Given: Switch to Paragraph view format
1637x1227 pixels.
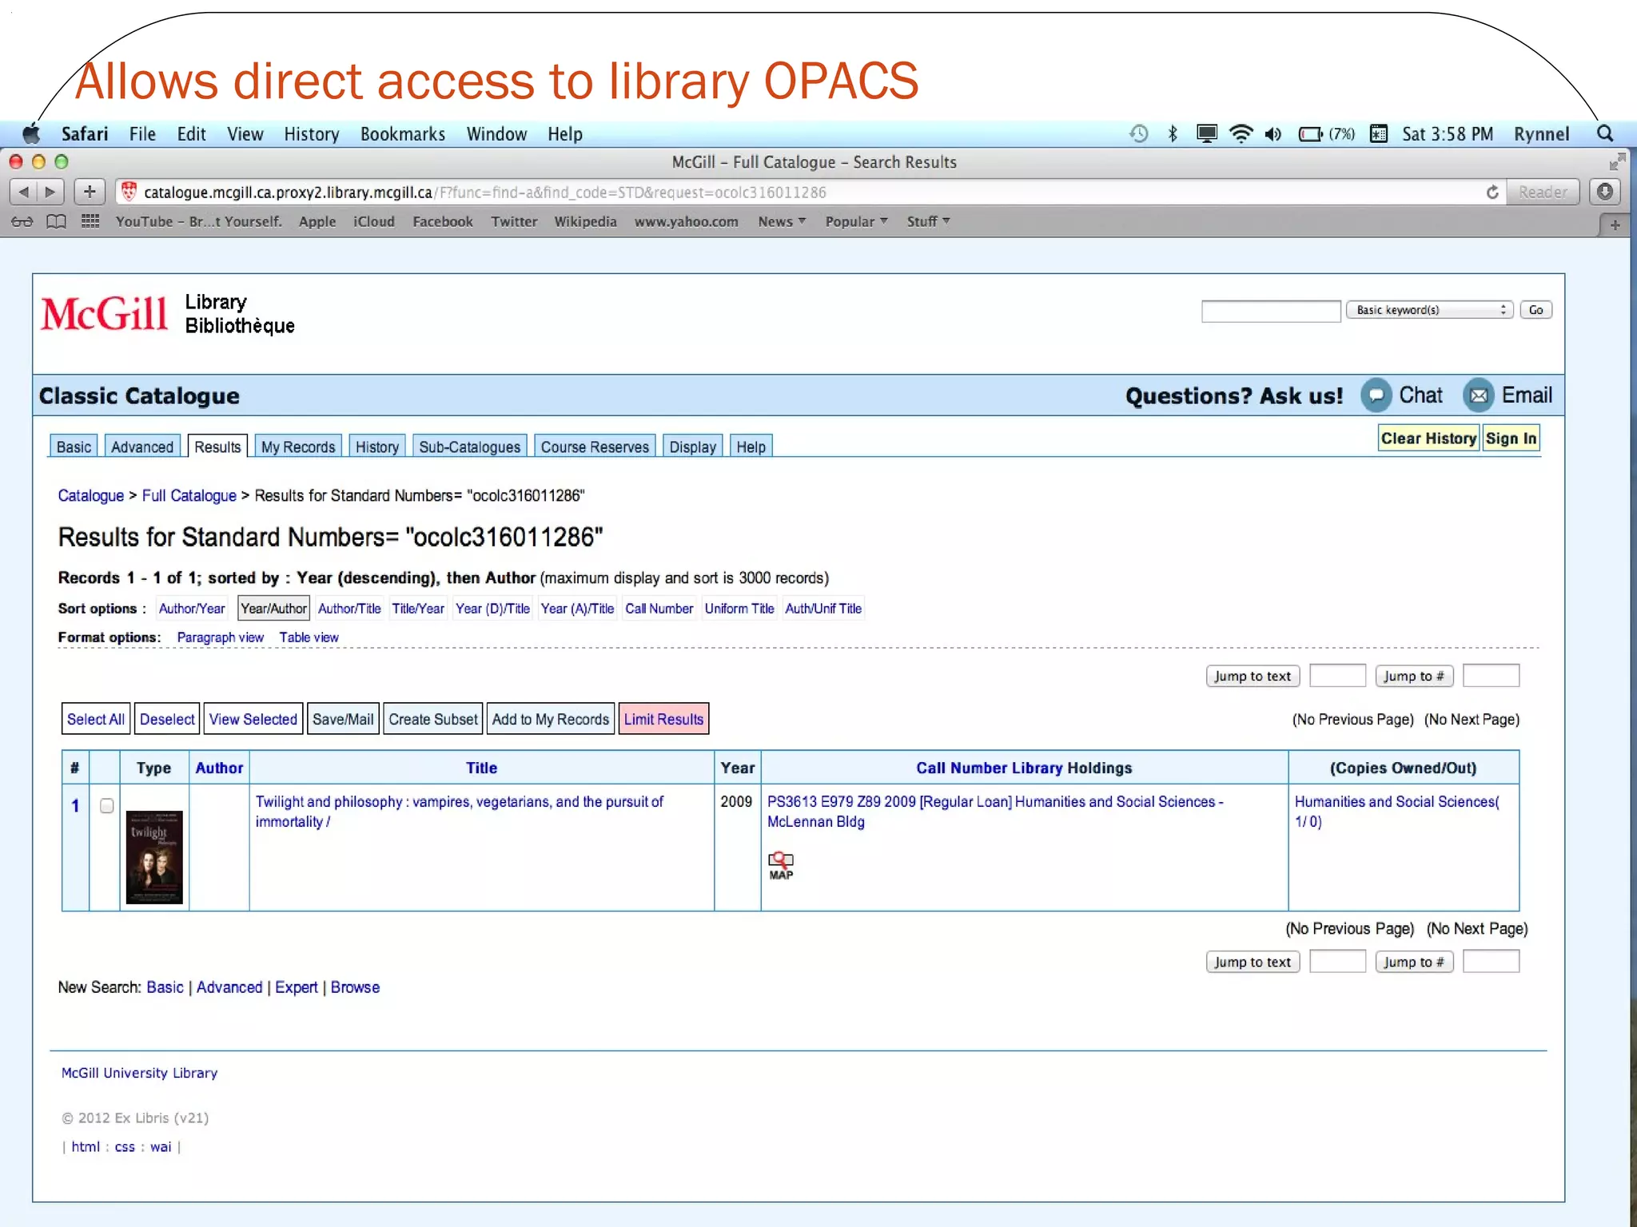Looking at the screenshot, I should click(x=220, y=637).
